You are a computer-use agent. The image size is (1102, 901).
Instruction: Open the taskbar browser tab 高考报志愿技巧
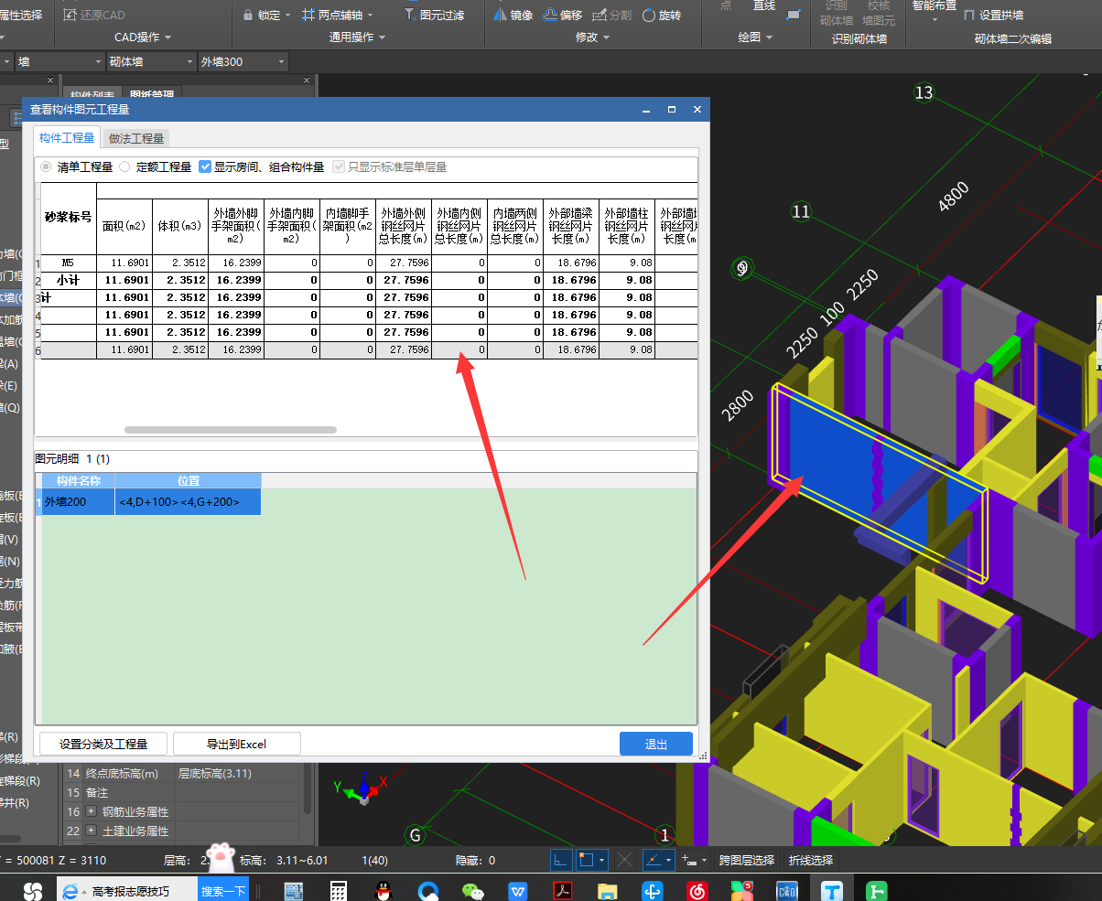point(125,890)
